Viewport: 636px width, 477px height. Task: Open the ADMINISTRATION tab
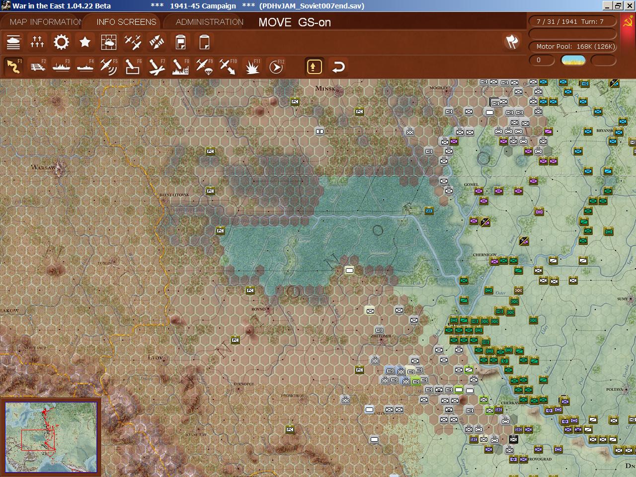point(209,22)
